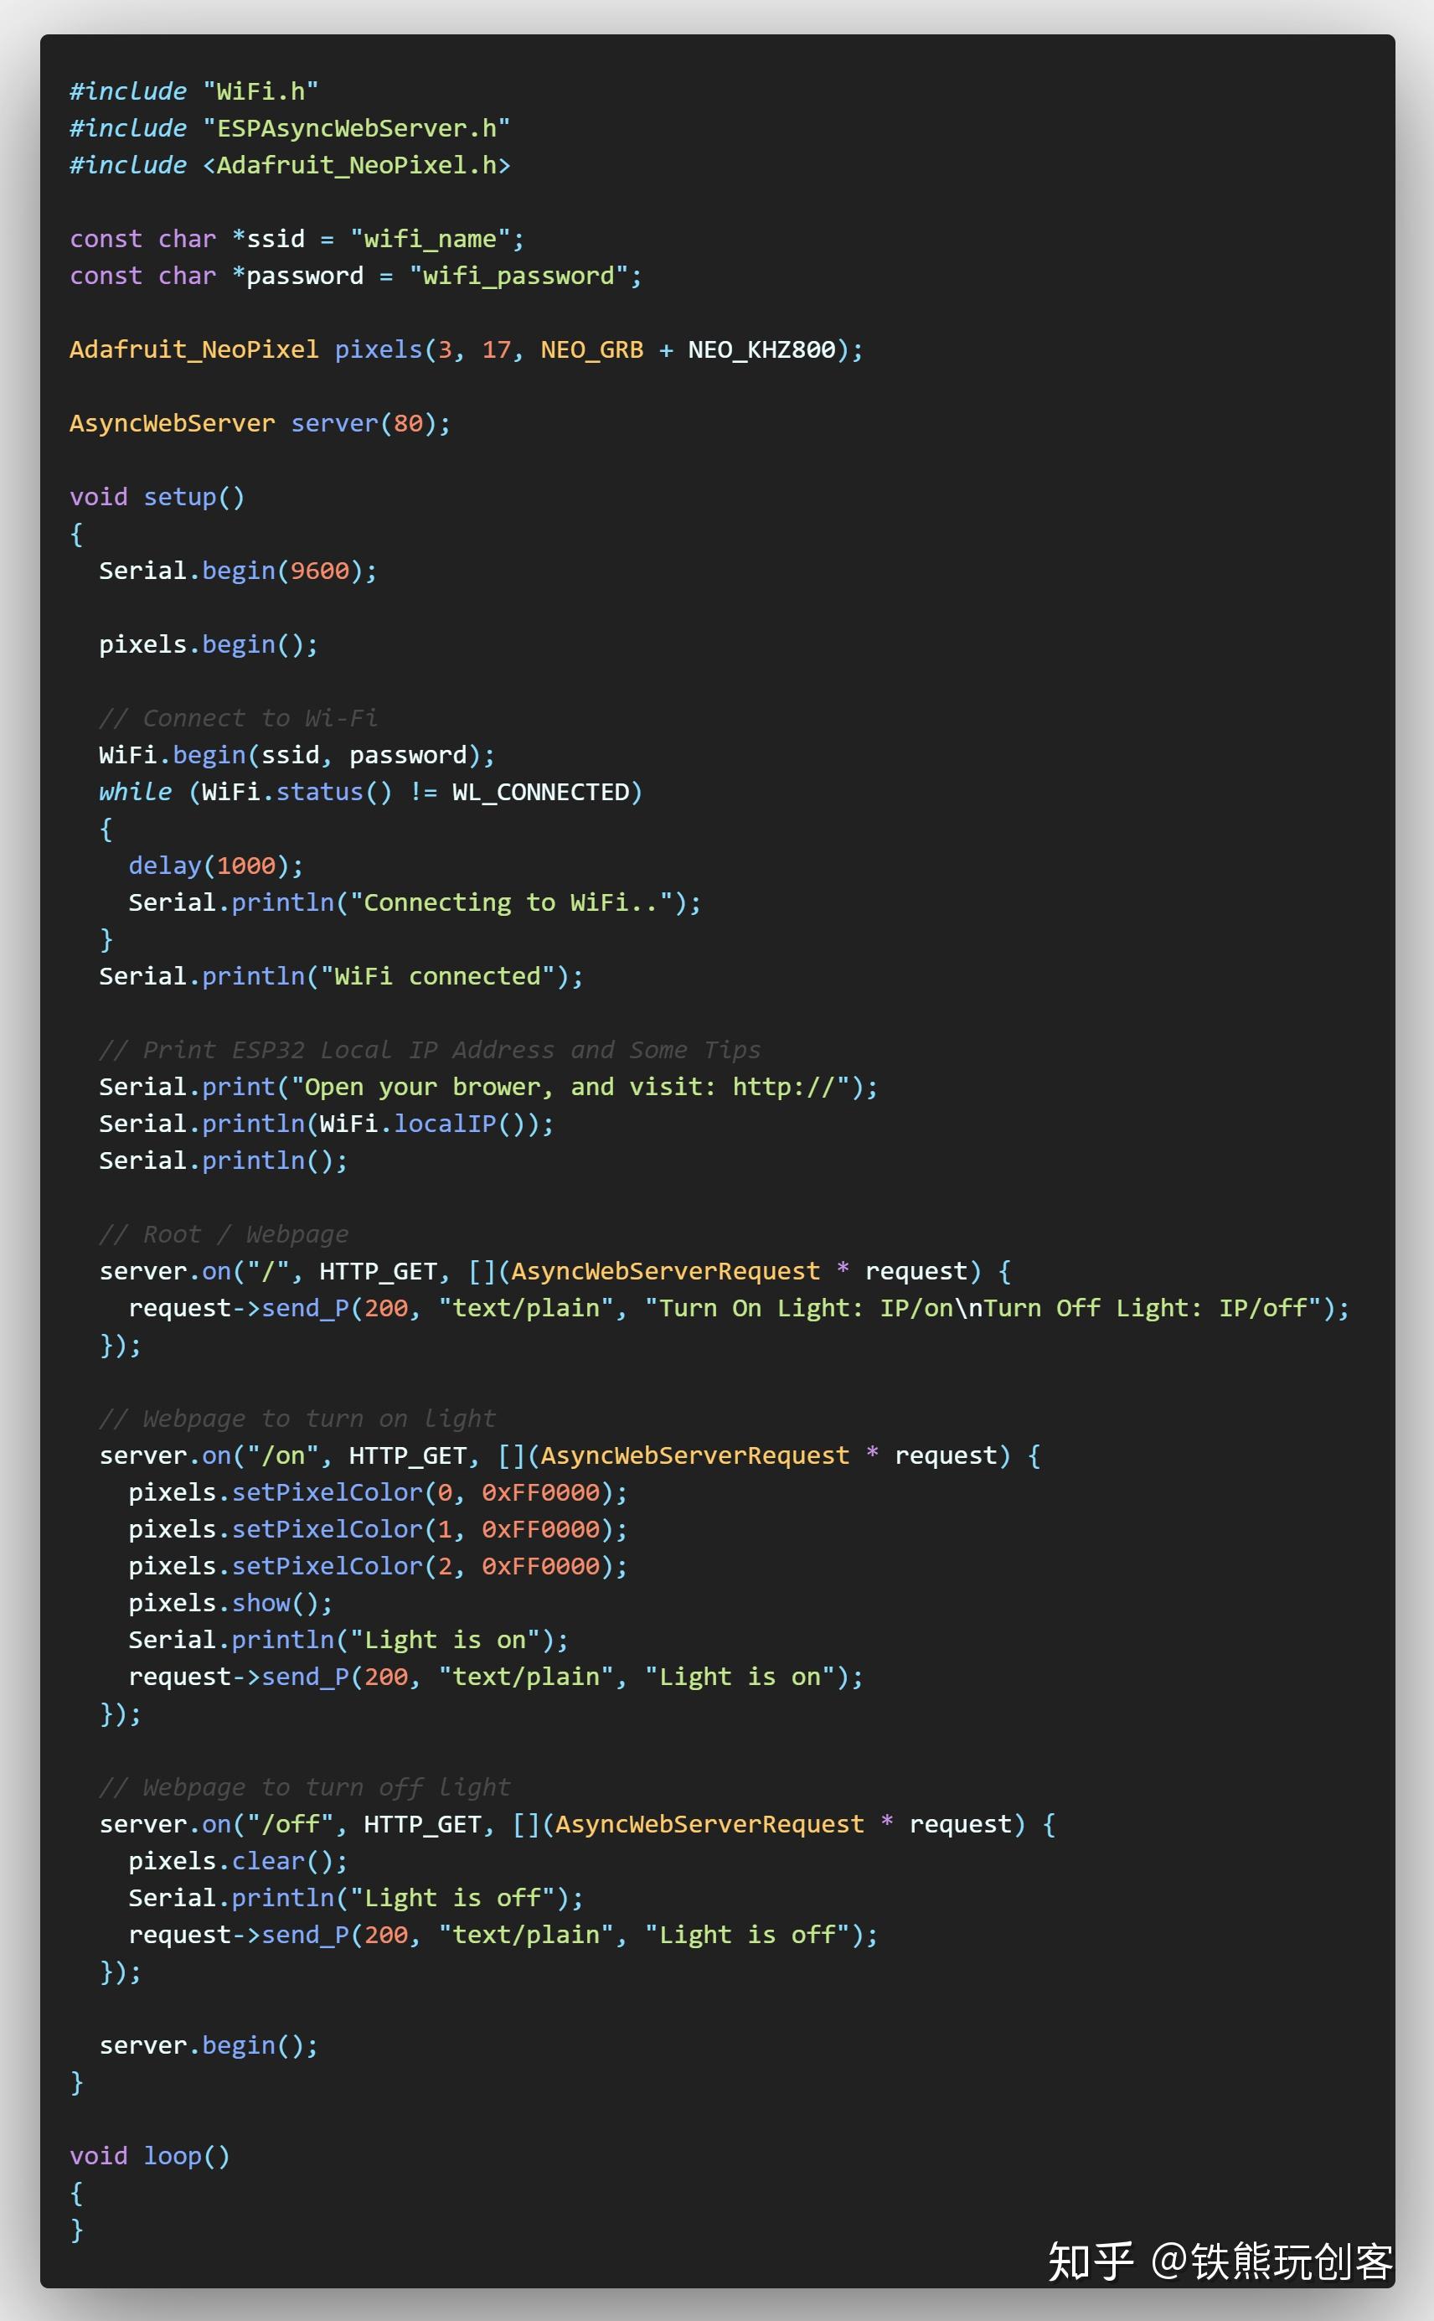This screenshot has width=1434, height=2321.
Task: Click the pixels.show() call
Action: (x=230, y=1604)
